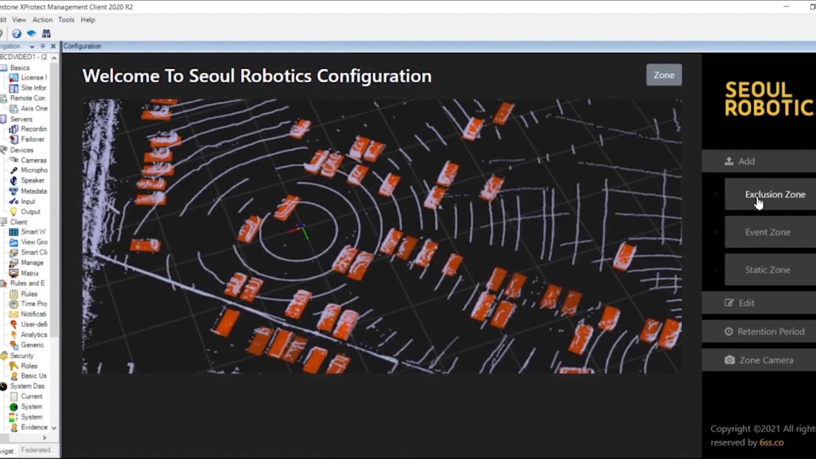Open Recording Servers icon
The width and height of the screenshot is (816, 459).
pos(14,129)
